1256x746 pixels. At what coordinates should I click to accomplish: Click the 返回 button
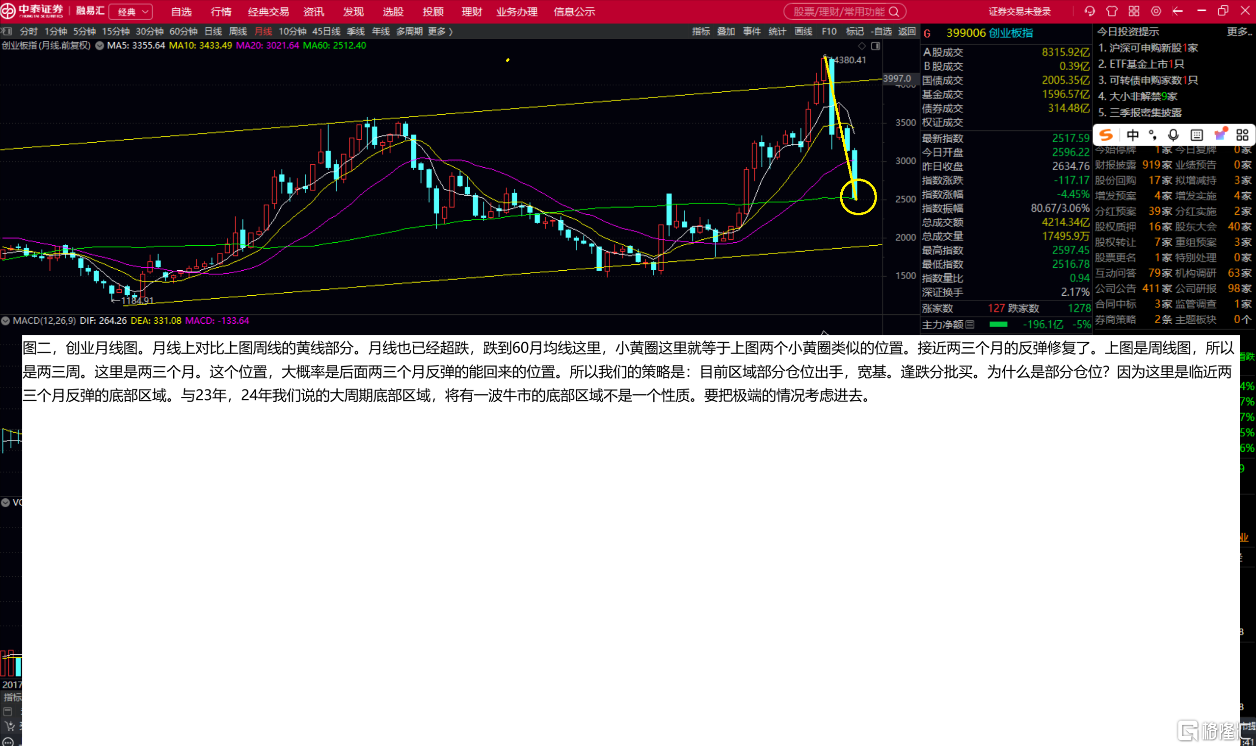[x=907, y=31]
